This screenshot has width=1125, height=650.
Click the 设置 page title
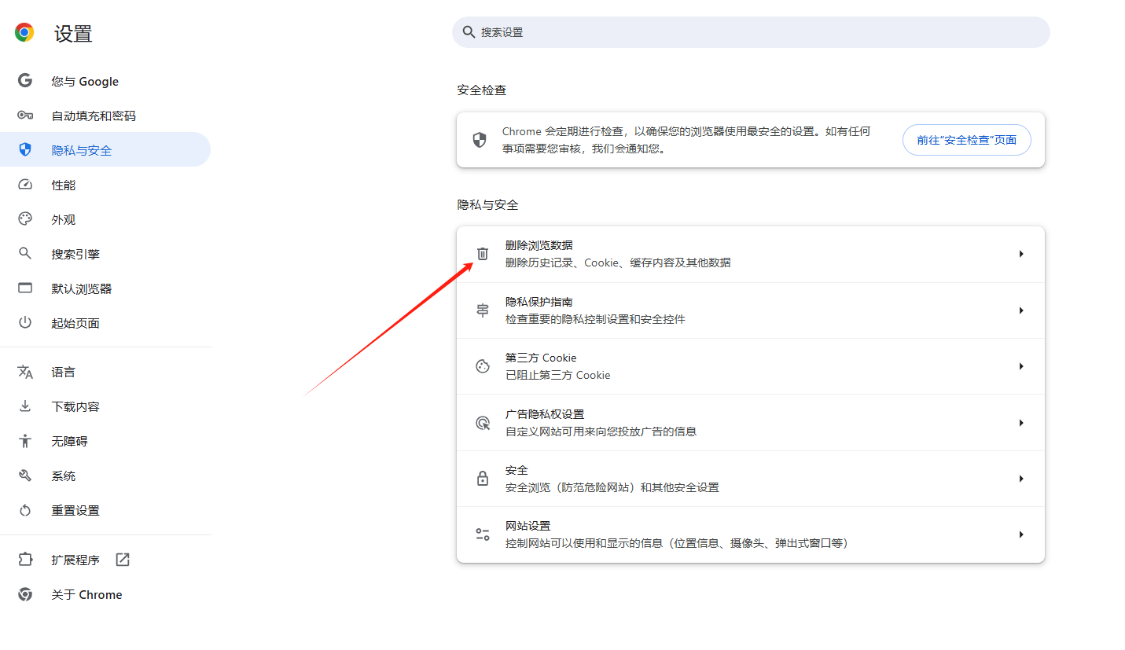tap(73, 34)
